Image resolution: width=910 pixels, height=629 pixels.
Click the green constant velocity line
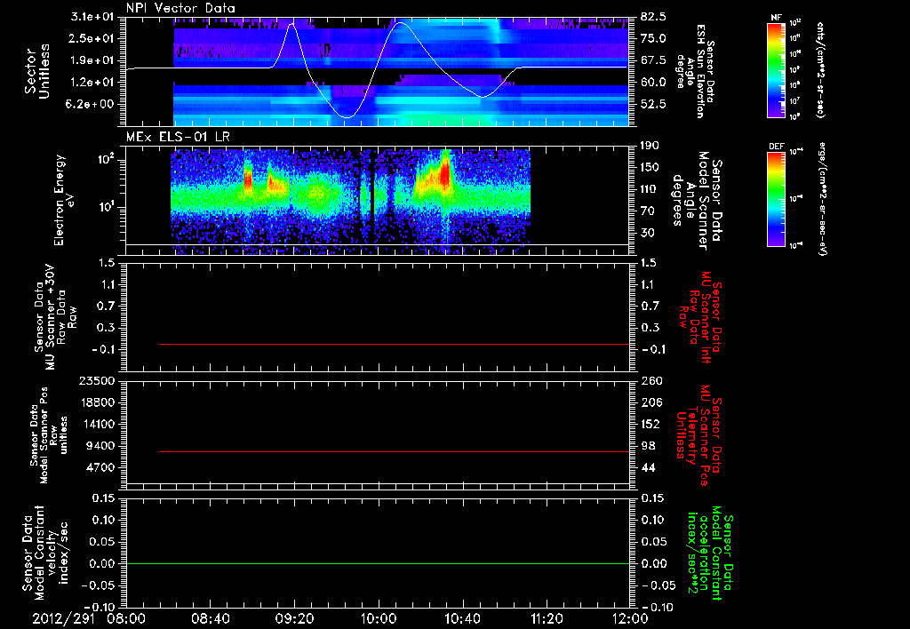coord(378,563)
